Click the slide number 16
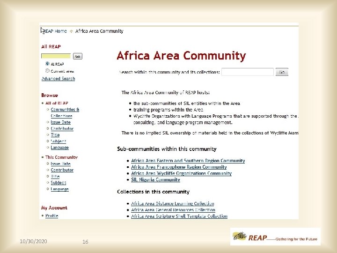This screenshot has height=253, width=337. point(85,242)
